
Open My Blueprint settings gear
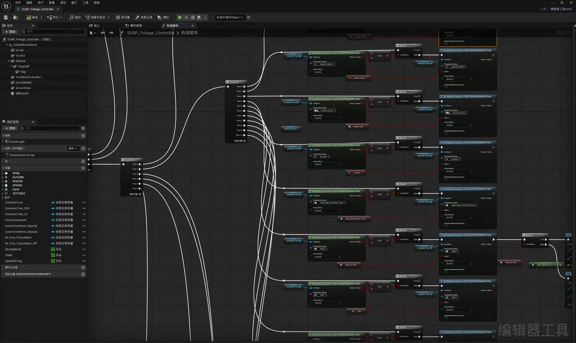pos(83,128)
